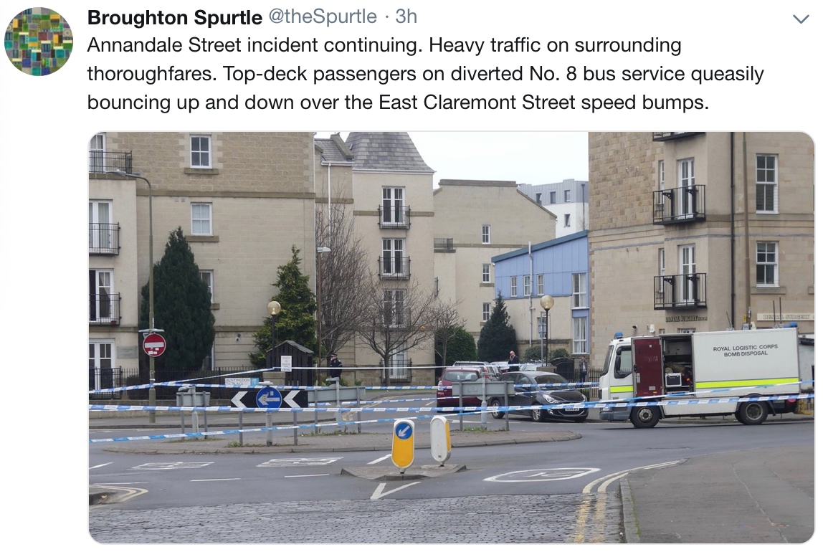Screen dimensions: 823x552
Task: Click the Broughton Spurtle display name
Action: 175,17
